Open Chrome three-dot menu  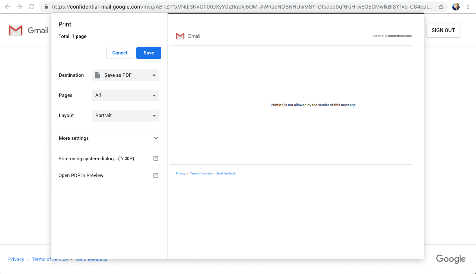coord(468,7)
